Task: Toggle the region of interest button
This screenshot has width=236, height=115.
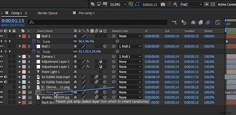Action: tap(207, 4)
